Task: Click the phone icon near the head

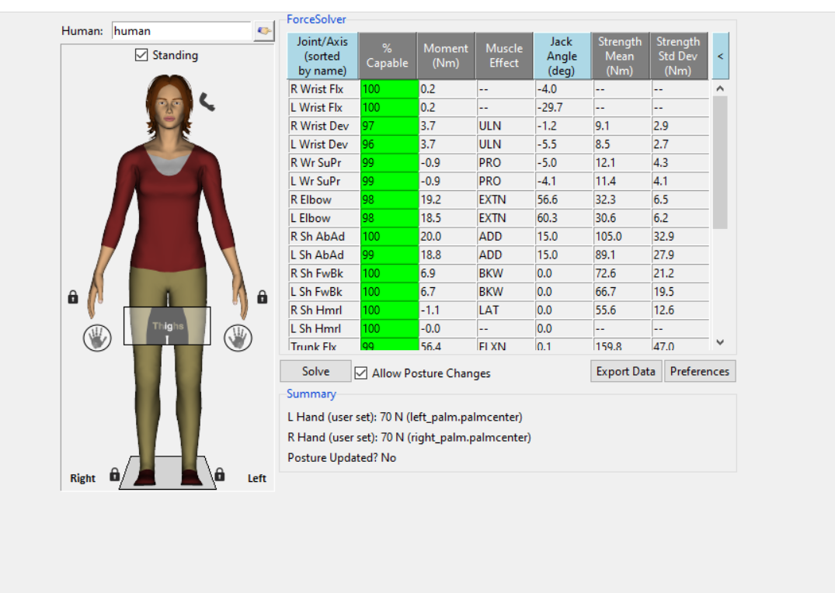Action: point(207,102)
